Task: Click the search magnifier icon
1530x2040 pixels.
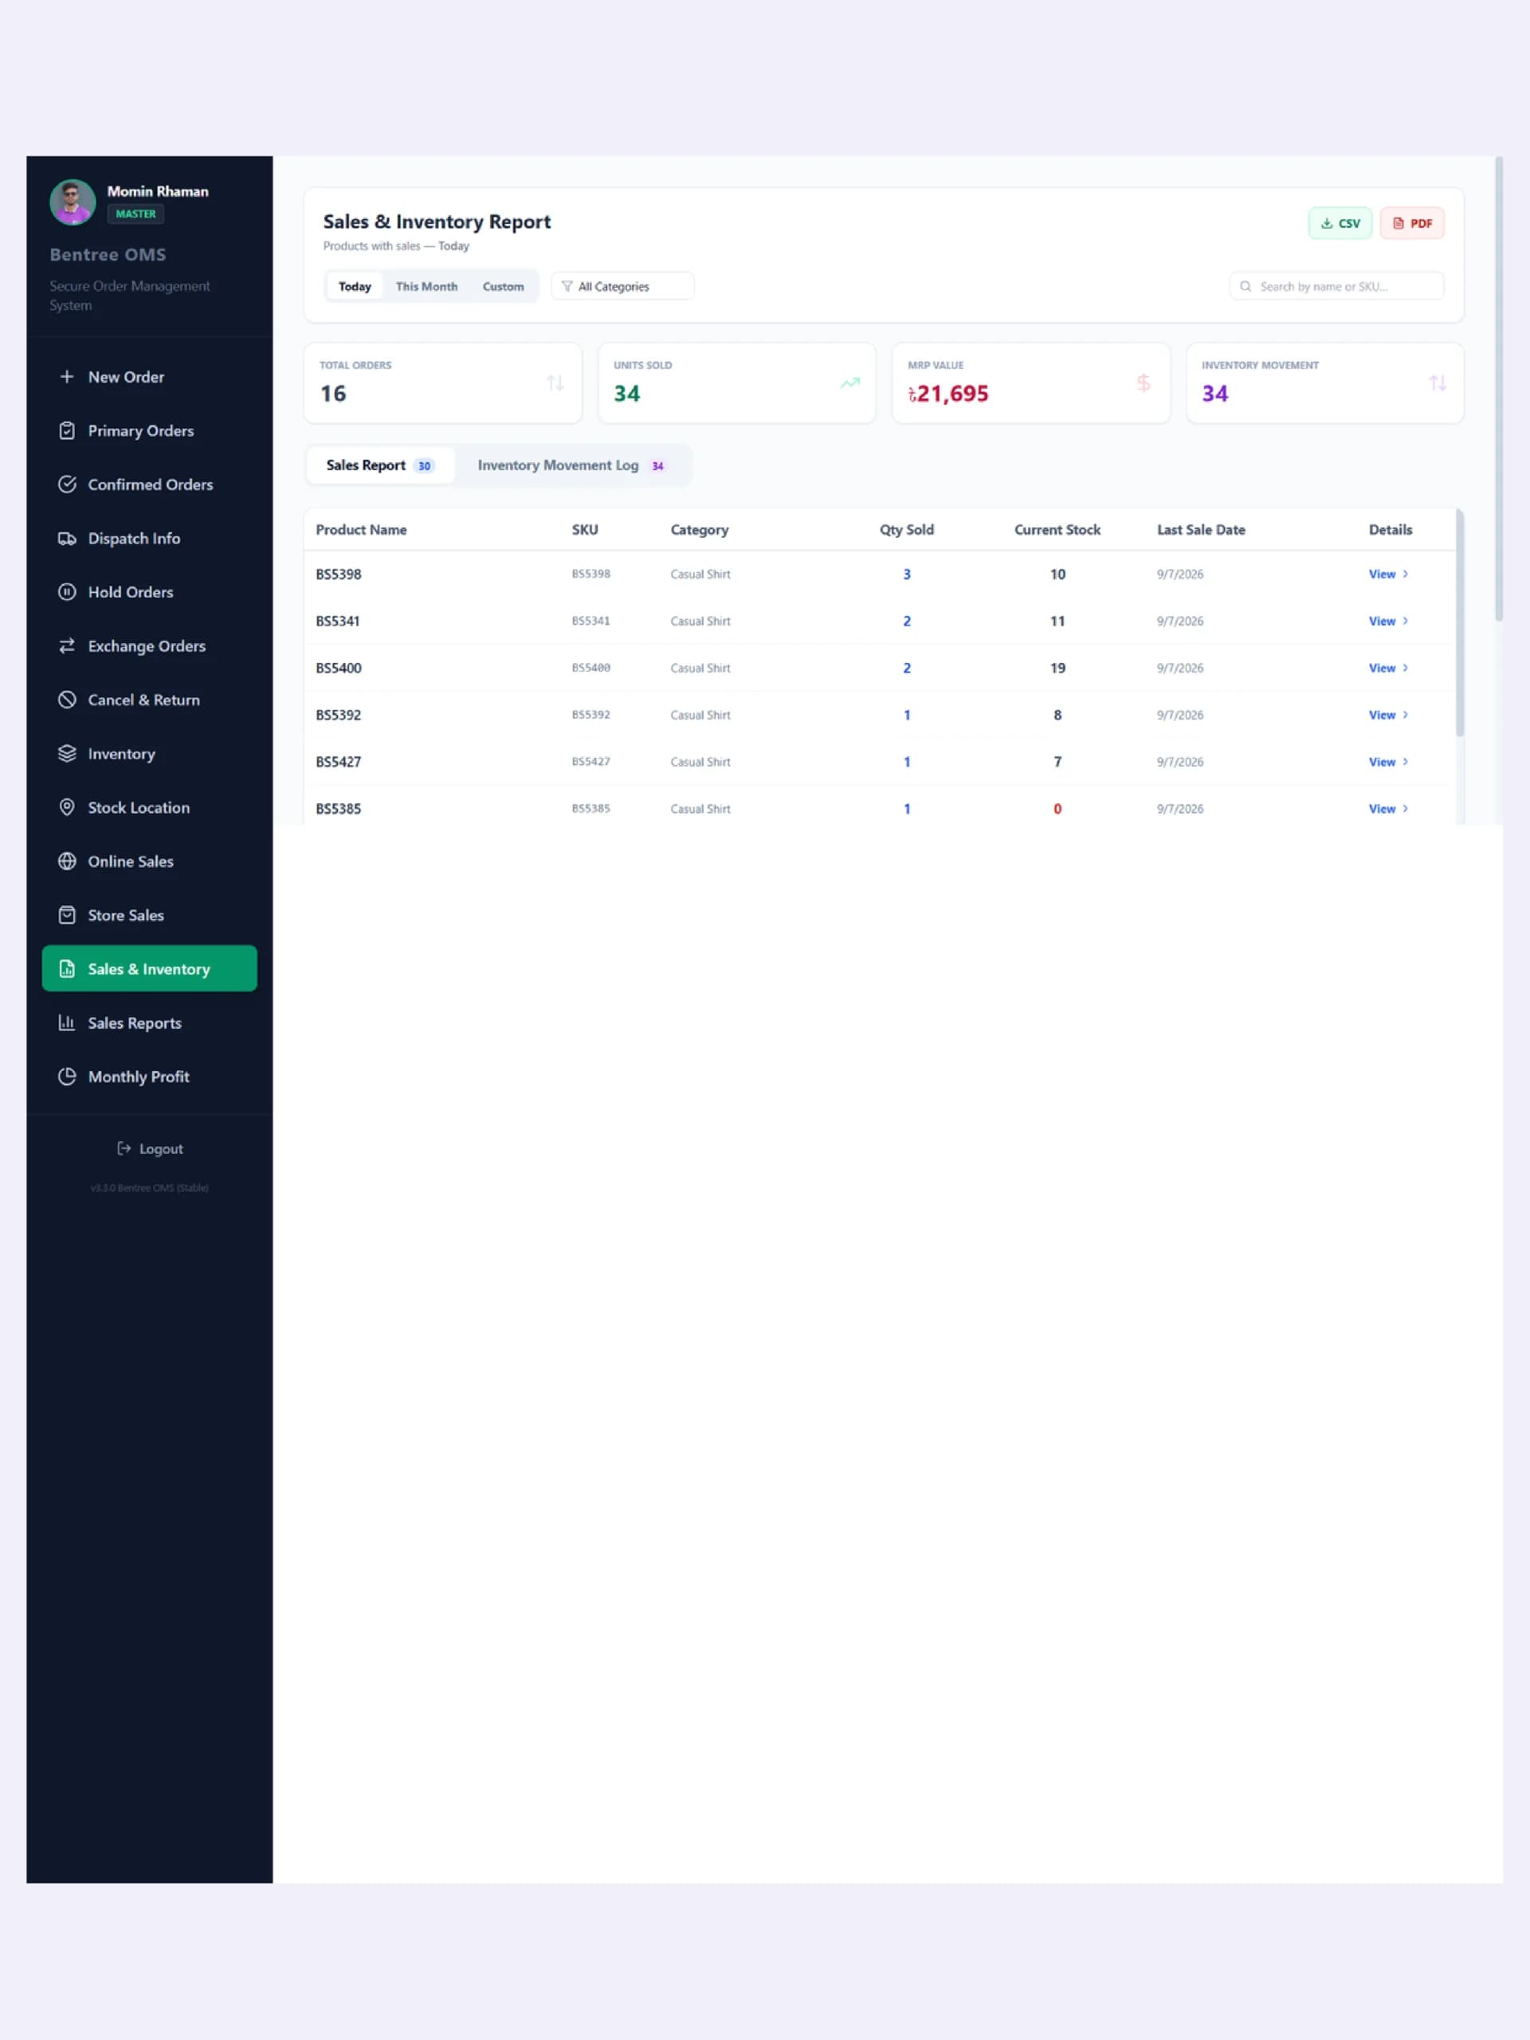Action: [x=1245, y=287]
